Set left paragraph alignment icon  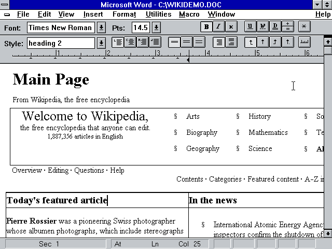point(118,42)
